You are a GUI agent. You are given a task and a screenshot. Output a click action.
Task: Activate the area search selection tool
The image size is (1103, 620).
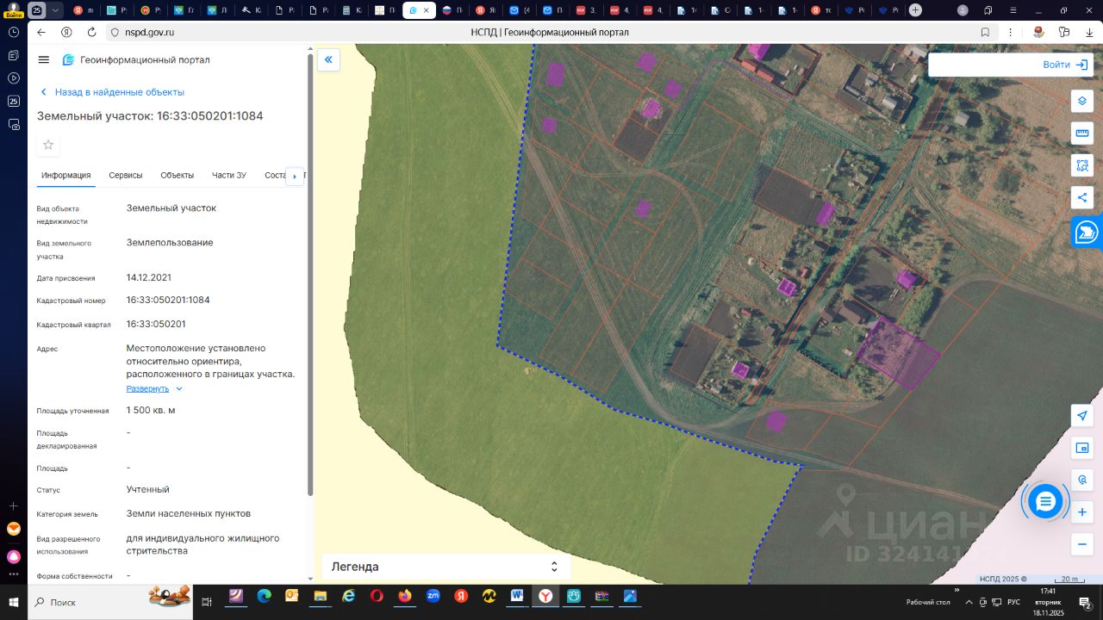[x=1082, y=165]
